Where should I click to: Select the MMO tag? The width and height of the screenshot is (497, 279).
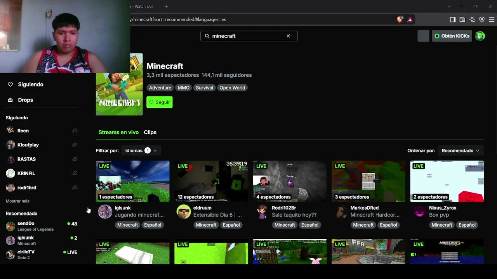(184, 88)
